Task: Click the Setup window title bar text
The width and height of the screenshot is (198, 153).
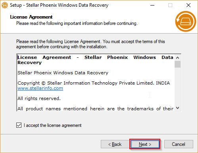Action: tap(59, 5)
